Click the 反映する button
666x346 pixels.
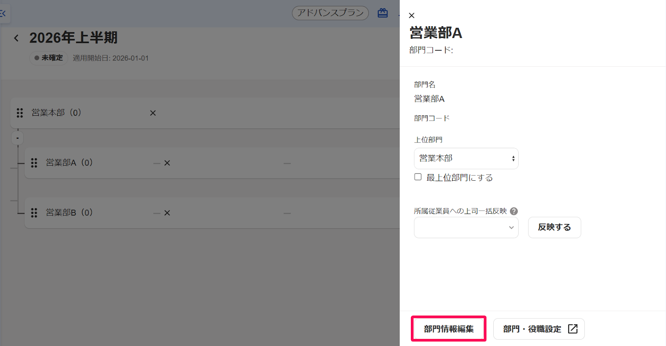pyautogui.click(x=554, y=227)
